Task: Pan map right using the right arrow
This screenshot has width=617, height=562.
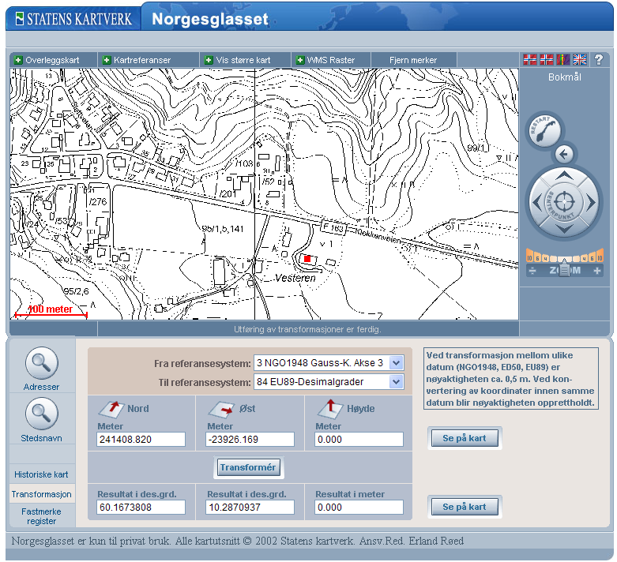Action: tap(590, 203)
